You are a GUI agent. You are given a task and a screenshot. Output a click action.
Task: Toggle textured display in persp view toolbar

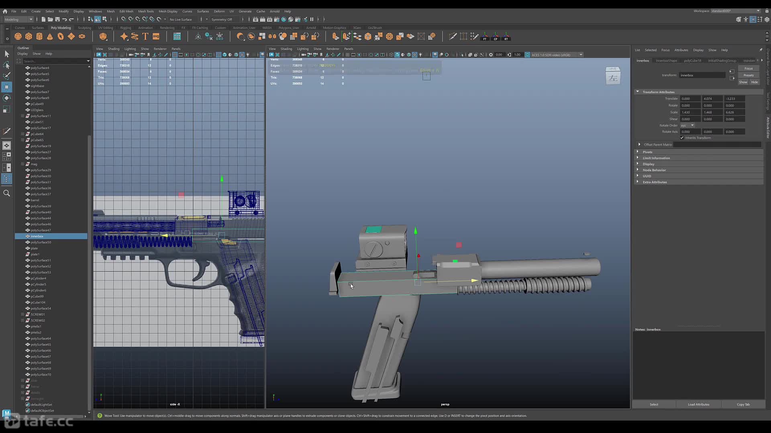coord(415,55)
